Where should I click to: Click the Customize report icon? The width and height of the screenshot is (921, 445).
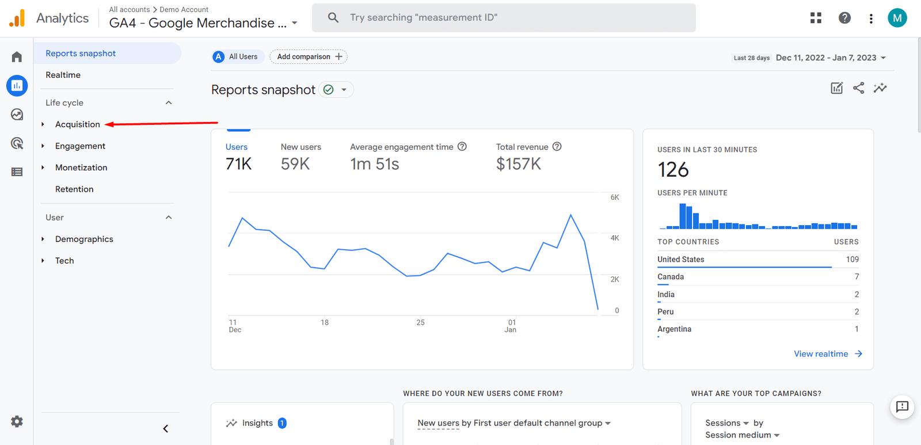pos(836,88)
